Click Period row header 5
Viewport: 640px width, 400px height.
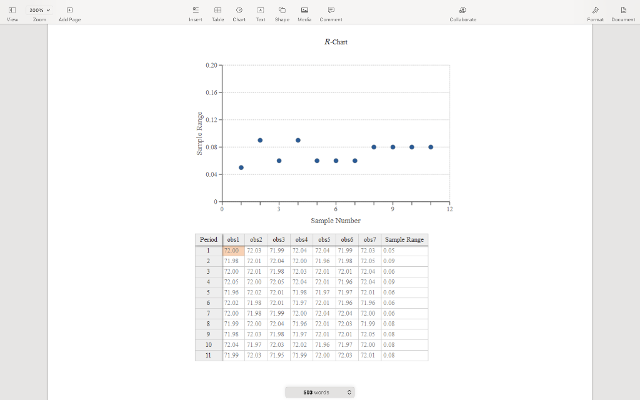[209, 292]
